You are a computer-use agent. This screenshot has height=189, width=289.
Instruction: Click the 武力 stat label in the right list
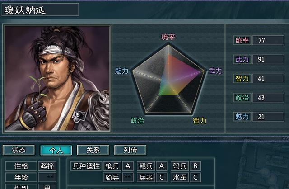coord(242,60)
